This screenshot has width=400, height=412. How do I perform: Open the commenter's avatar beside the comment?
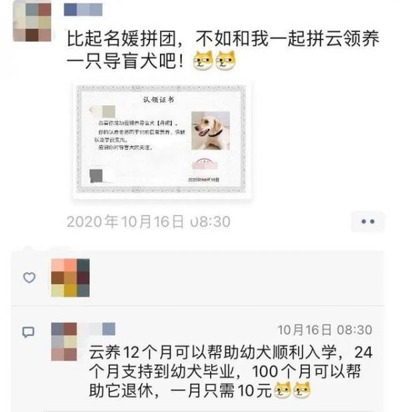[64, 341]
